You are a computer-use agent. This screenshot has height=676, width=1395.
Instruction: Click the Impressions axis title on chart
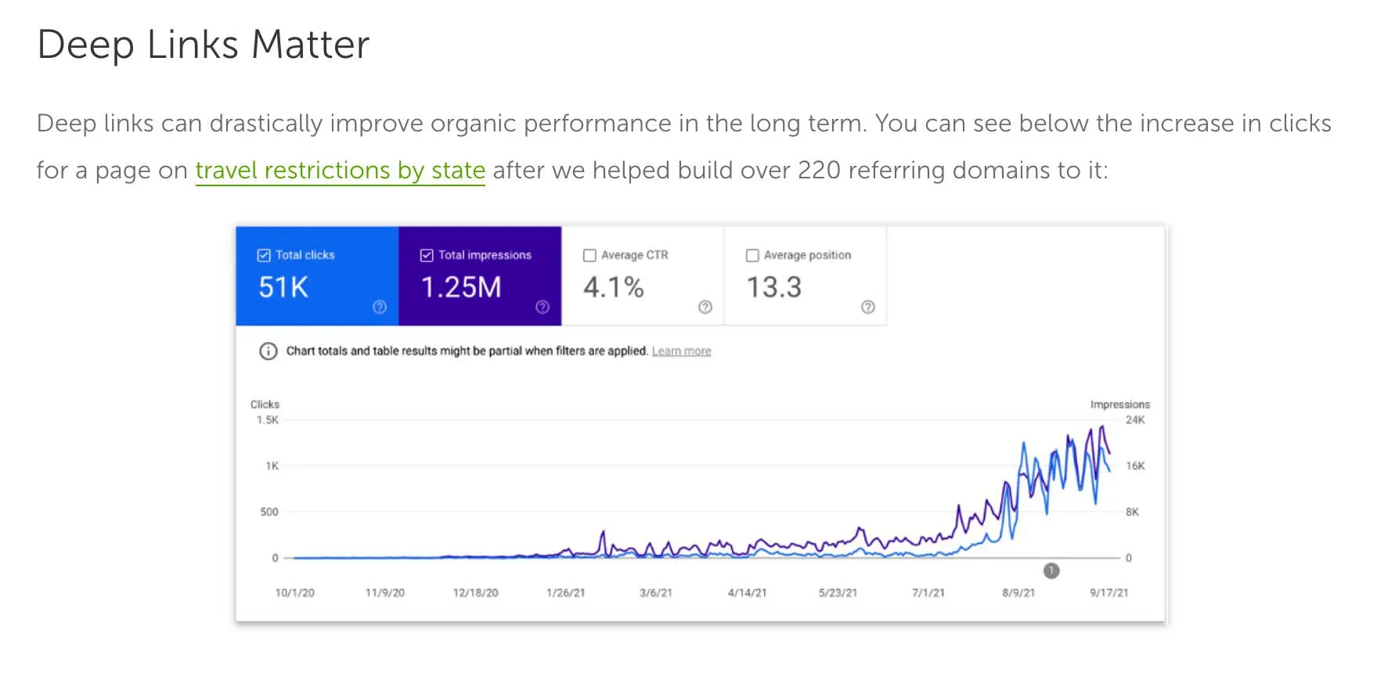[x=1119, y=405]
